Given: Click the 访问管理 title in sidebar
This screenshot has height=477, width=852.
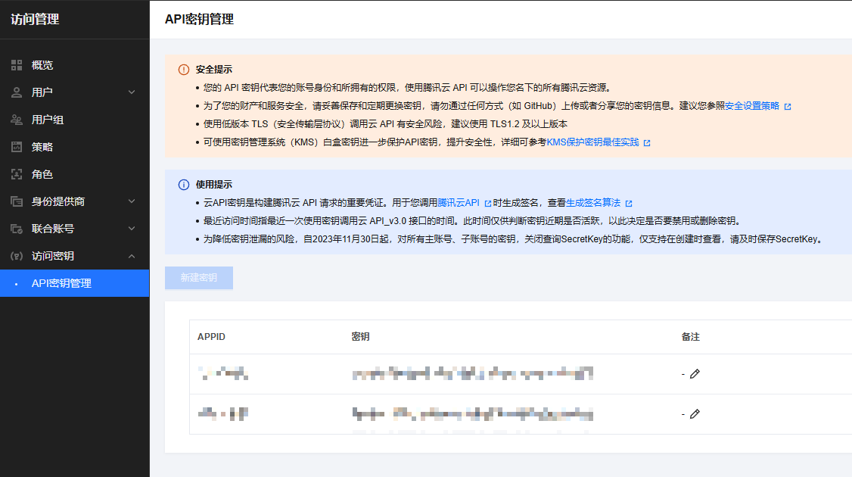Looking at the screenshot, I should (x=35, y=19).
